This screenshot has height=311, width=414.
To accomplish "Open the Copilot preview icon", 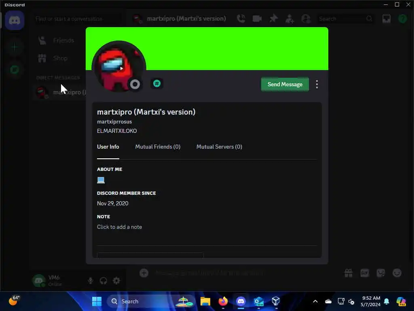I will tap(401, 301).
